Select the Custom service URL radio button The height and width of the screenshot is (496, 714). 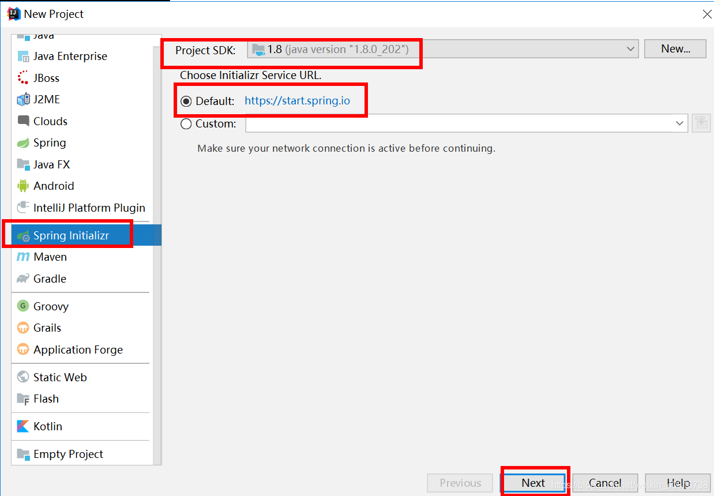(186, 123)
